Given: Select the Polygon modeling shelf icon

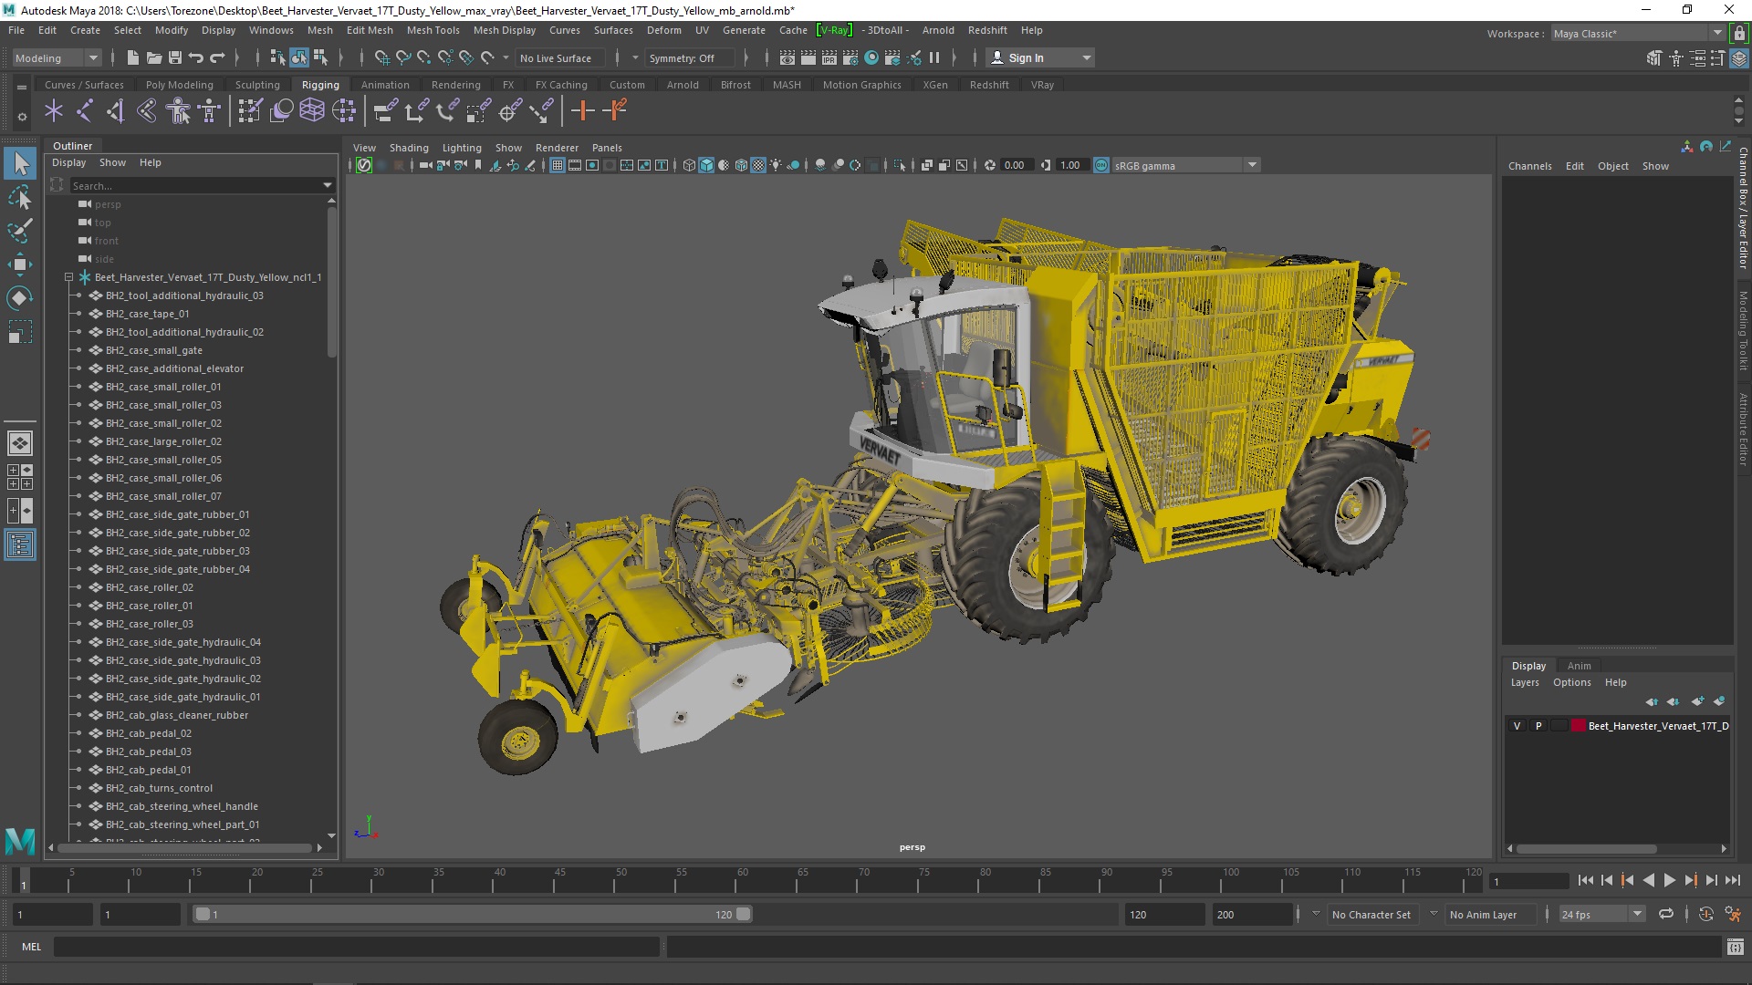Looking at the screenshot, I should coord(179,84).
